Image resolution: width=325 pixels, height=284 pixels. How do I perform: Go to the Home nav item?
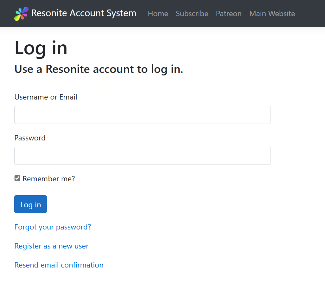pyautogui.click(x=158, y=14)
